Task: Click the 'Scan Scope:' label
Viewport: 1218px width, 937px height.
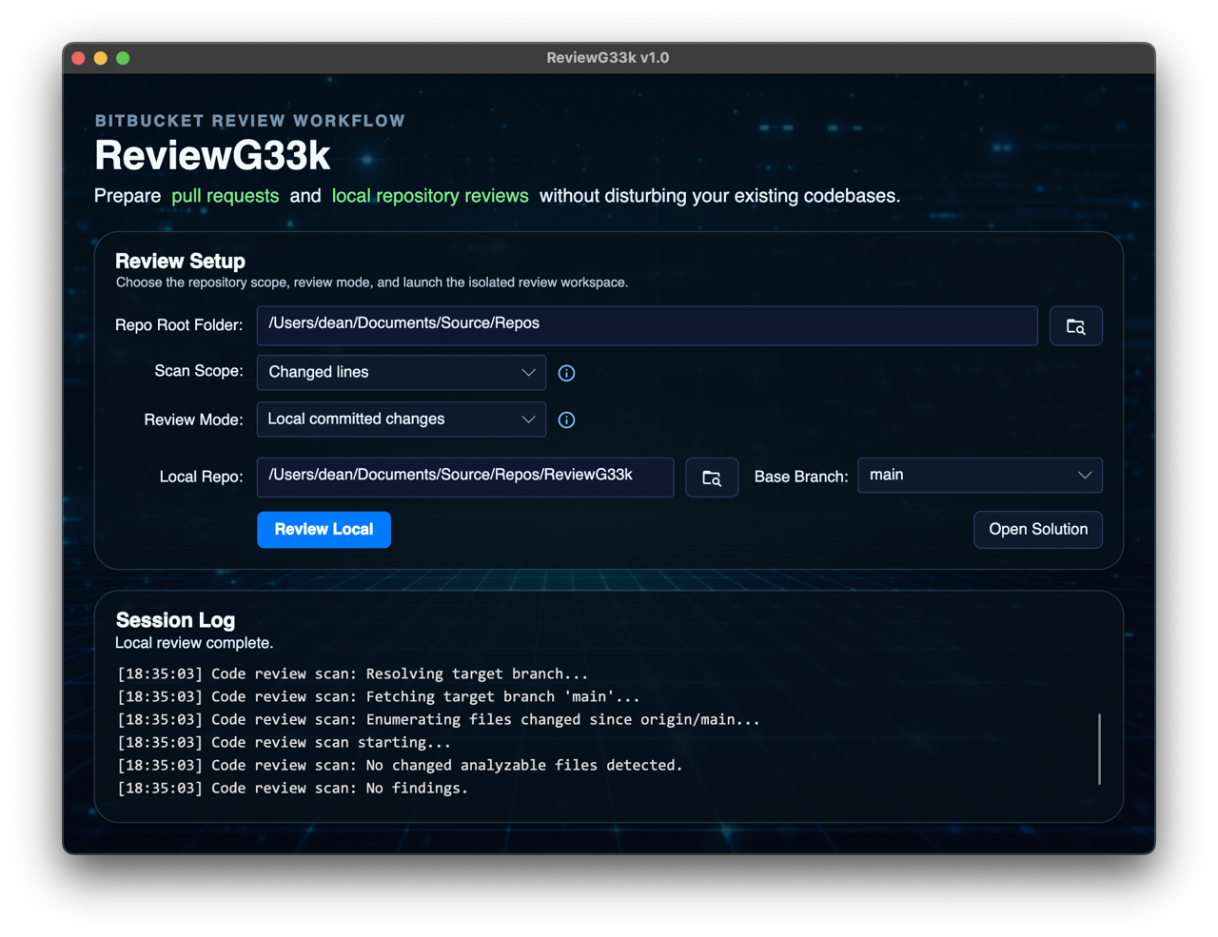Action: tap(199, 371)
